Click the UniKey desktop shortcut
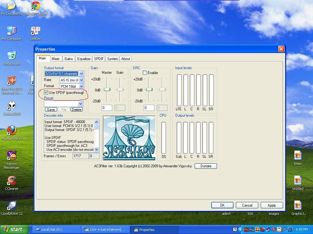313x234 pixels. click(35, 33)
